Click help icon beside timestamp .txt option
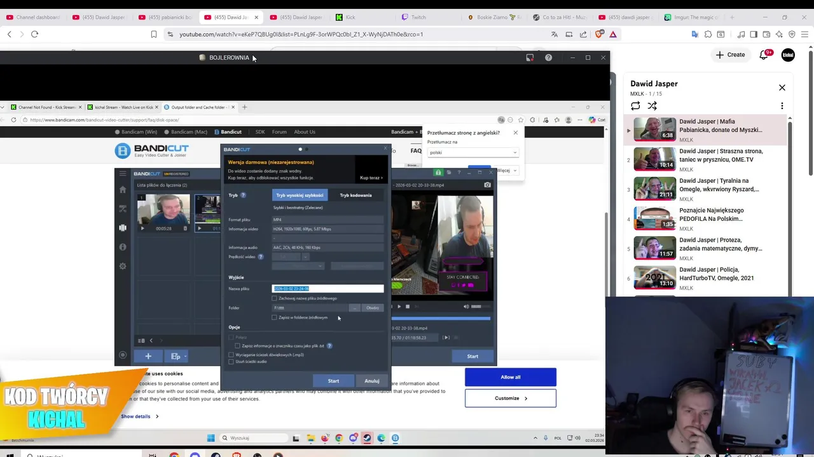Image resolution: width=814 pixels, height=457 pixels. pos(329,346)
